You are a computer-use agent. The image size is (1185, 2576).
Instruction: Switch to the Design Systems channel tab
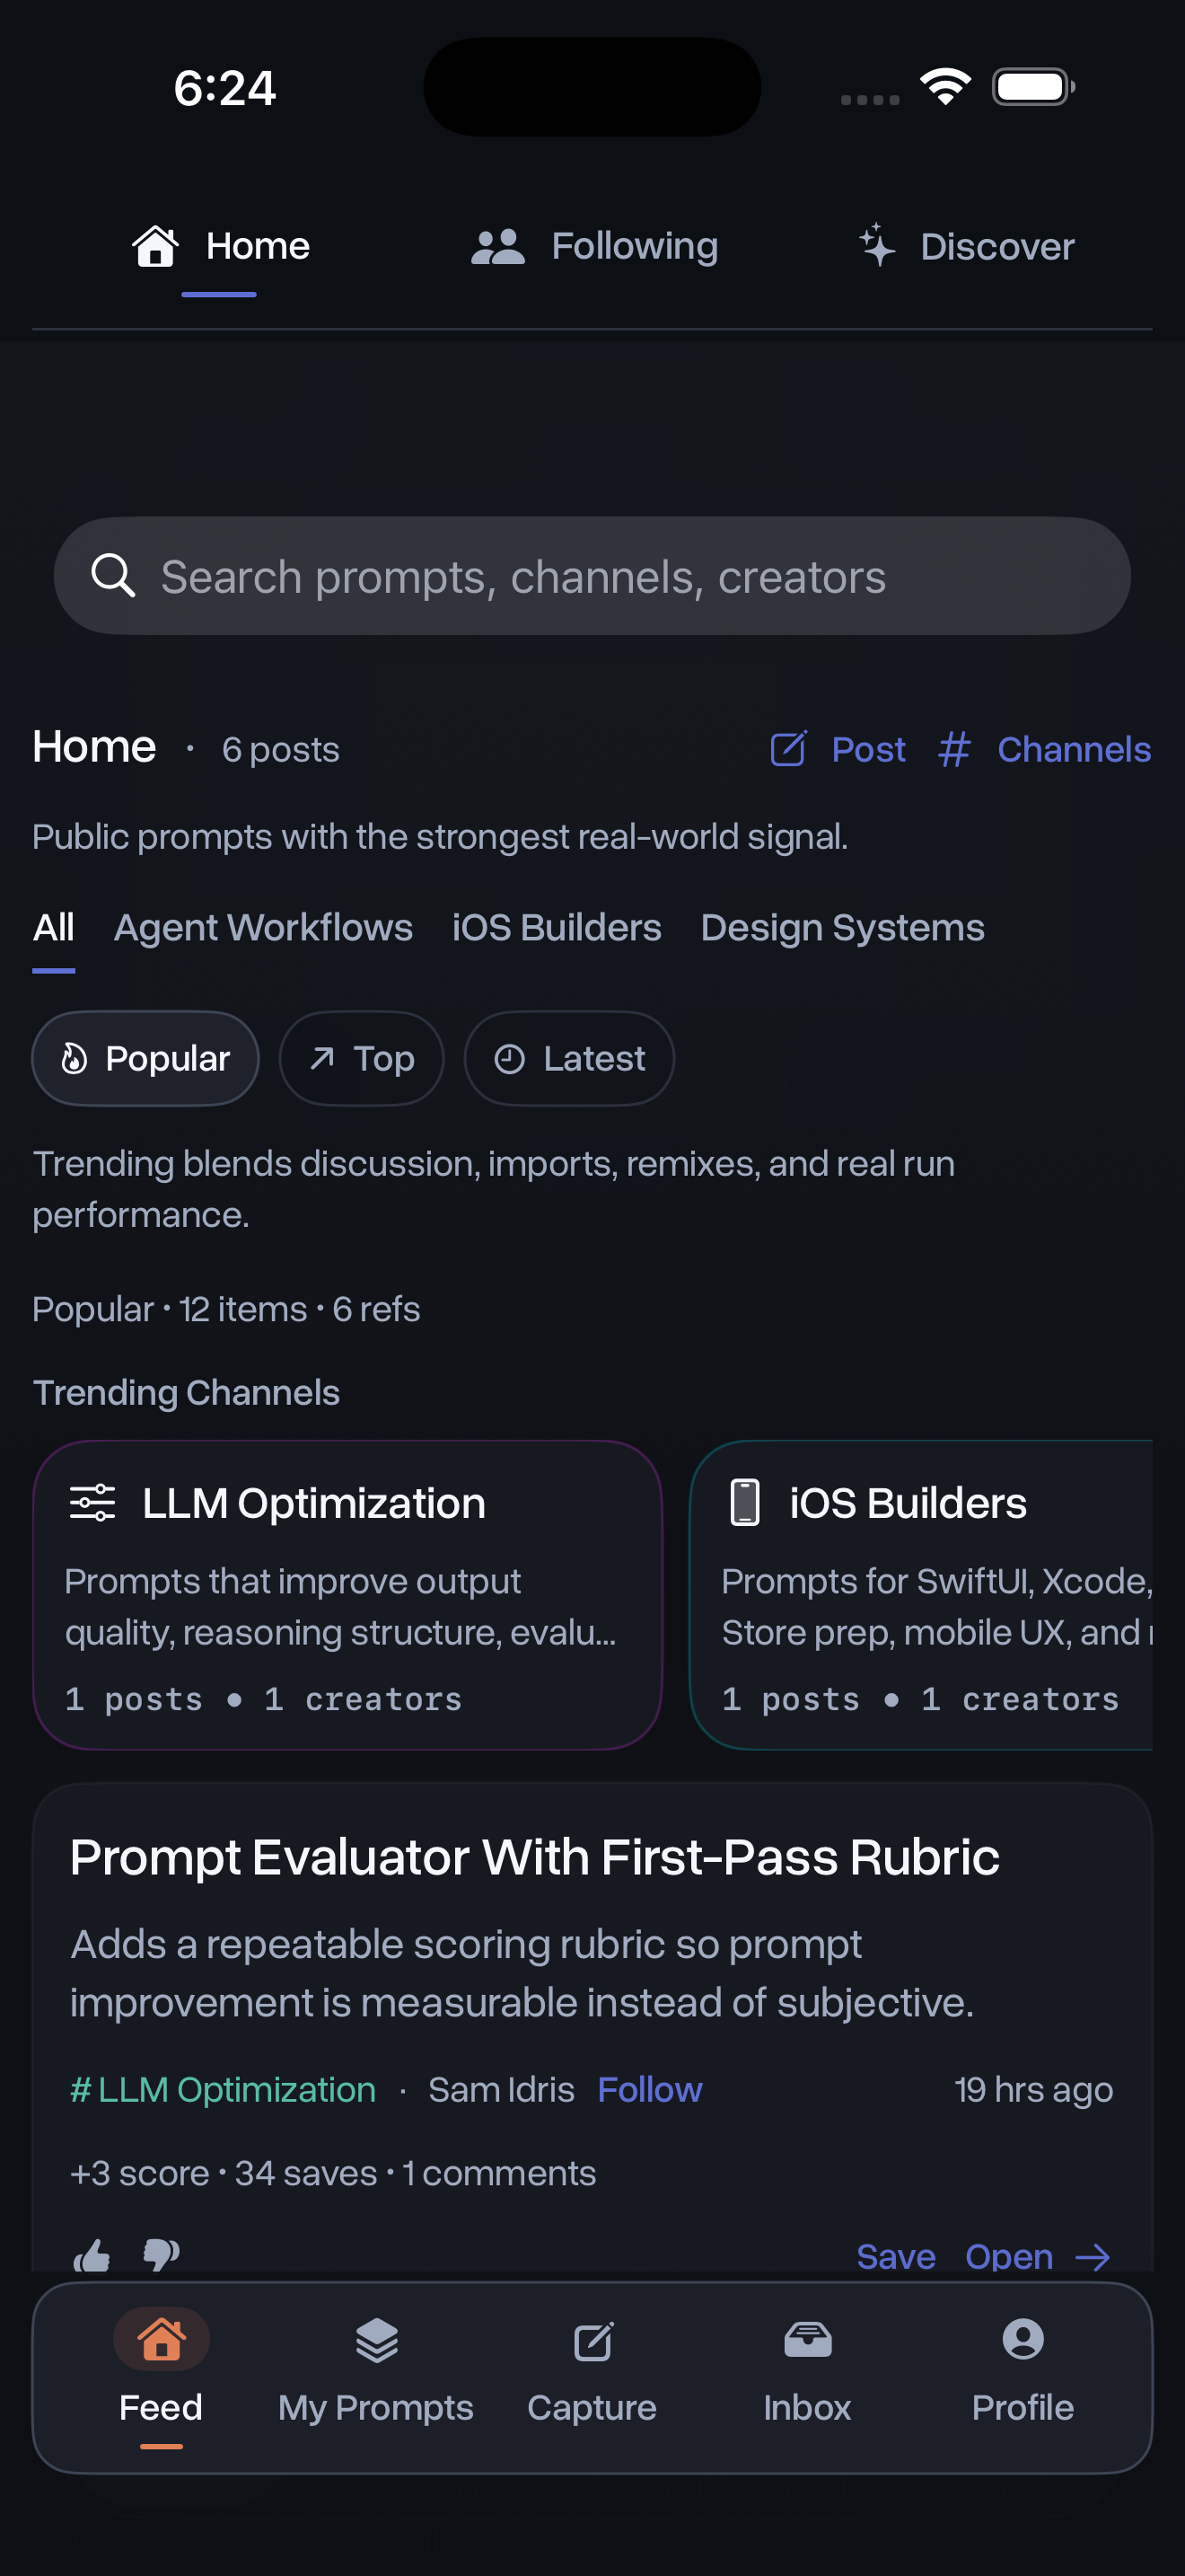(842, 928)
